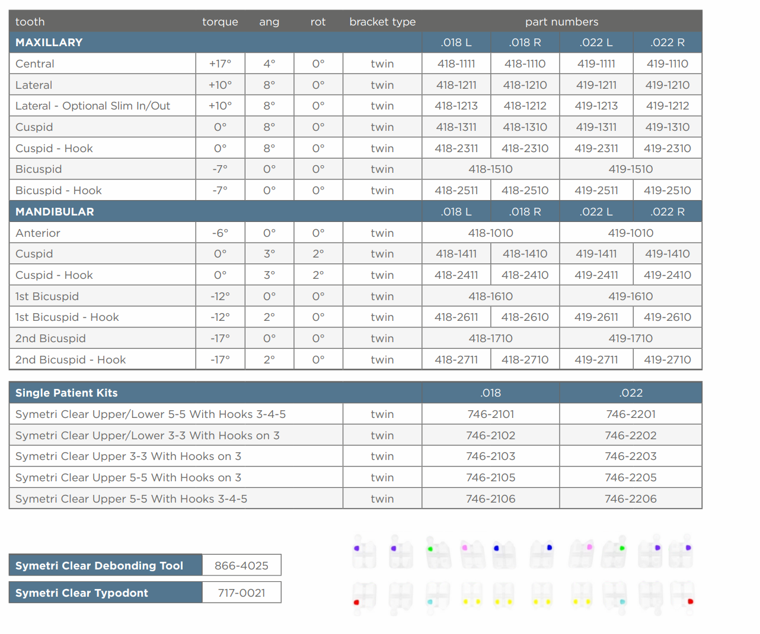760x634 pixels.
Task: Click the MAXILLARY section header
Action: [49, 43]
